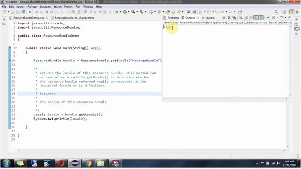Select the MessageBundle_en_US.properties editor tab
The width and height of the screenshot is (301, 169).
point(74,18)
